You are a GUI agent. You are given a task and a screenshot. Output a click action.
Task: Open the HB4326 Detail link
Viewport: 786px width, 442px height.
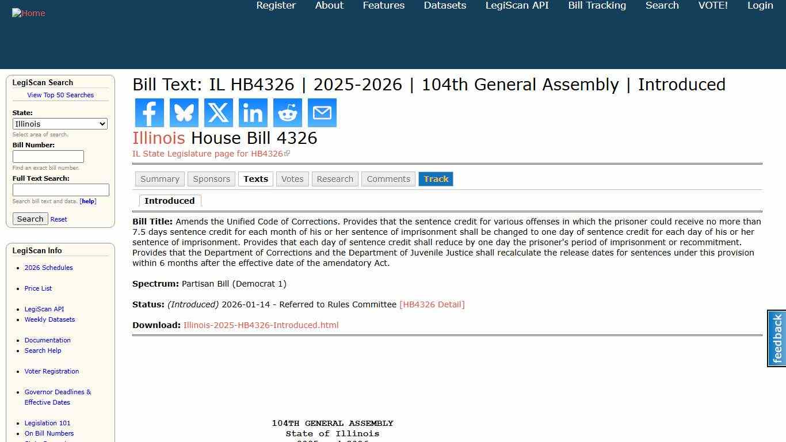[432, 304]
